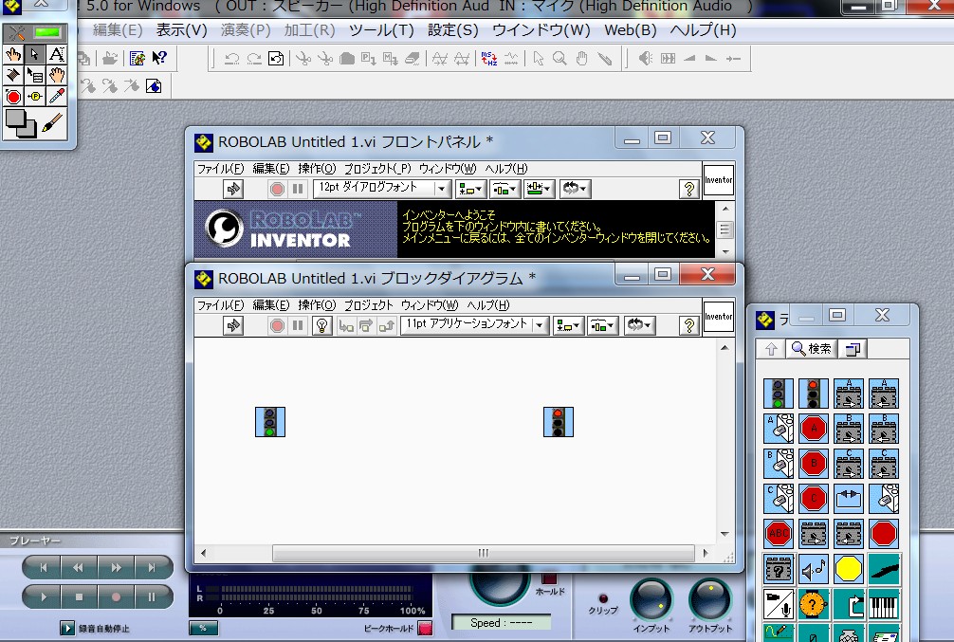The height and width of the screenshot is (642, 954).
Task: Open Distribute Objects dropdown in フロントパネル
Action: 505,190
